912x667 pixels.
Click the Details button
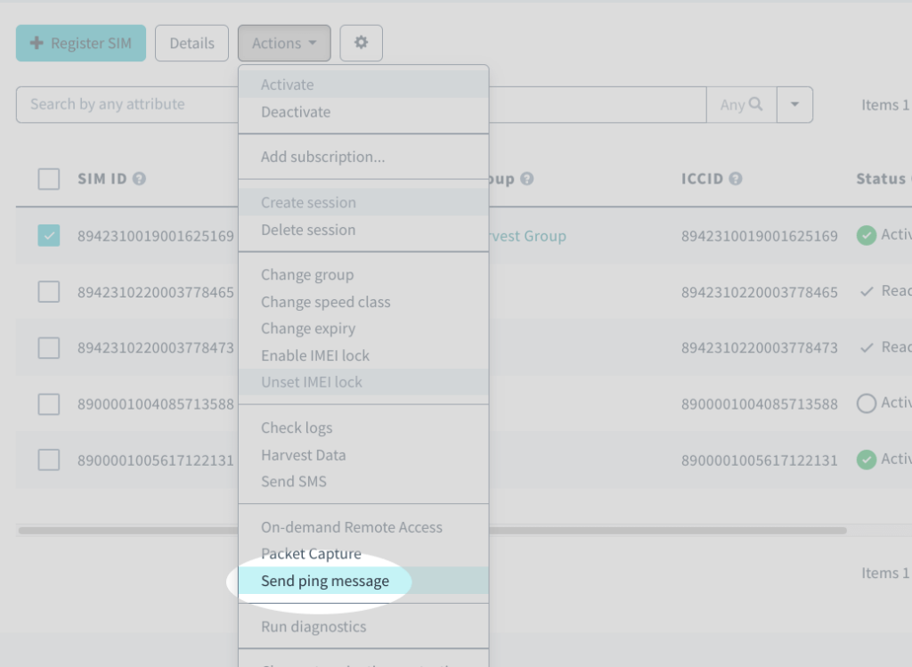191,42
